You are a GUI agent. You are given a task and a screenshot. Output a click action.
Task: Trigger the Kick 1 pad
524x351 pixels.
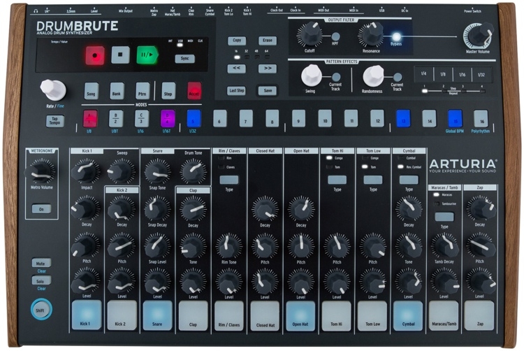coord(86,315)
